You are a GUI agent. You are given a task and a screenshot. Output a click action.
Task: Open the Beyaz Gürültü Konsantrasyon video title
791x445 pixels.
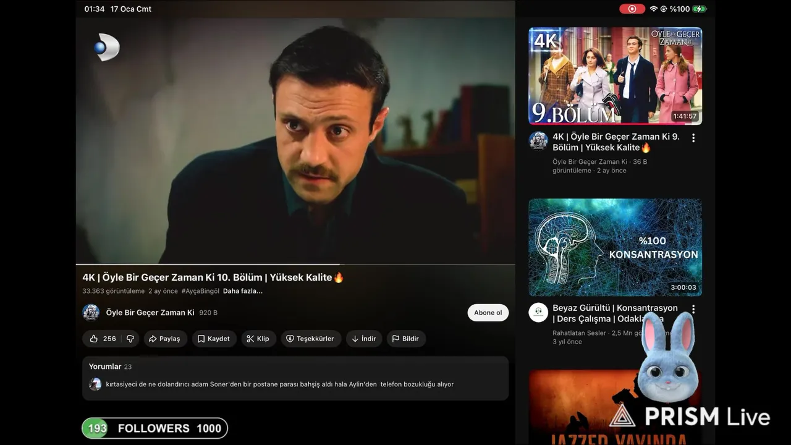click(615, 313)
